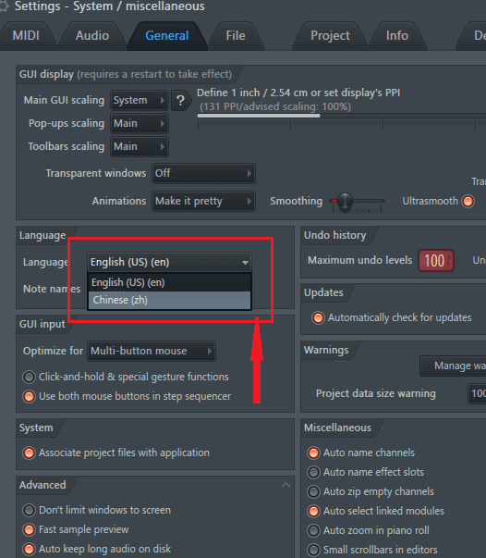Open Optimize for Multi-button mouse dropdown
The width and height of the screenshot is (486, 558).
[x=152, y=352]
